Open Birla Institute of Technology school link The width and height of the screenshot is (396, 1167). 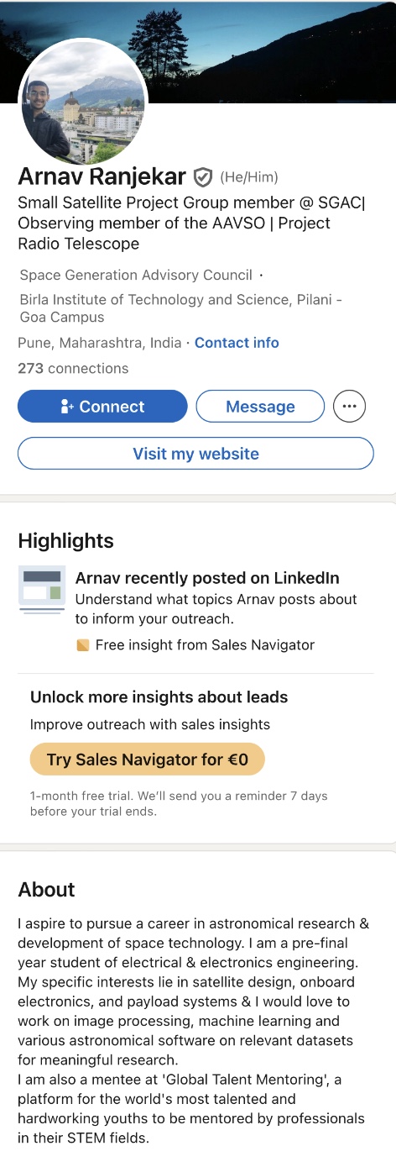[180, 308]
